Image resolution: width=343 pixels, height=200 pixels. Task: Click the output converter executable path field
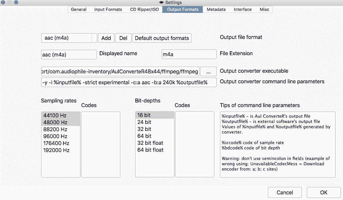(x=120, y=71)
